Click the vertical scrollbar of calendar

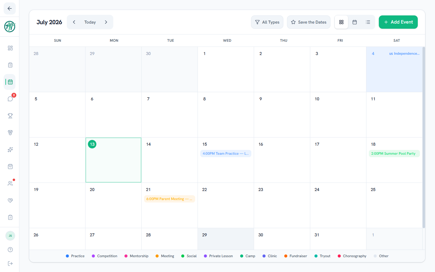pyautogui.click(x=424, y=138)
